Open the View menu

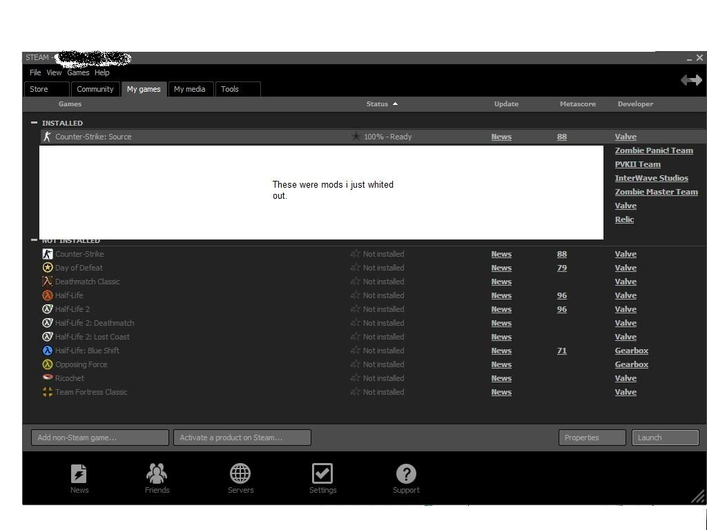tap(54, 72)
